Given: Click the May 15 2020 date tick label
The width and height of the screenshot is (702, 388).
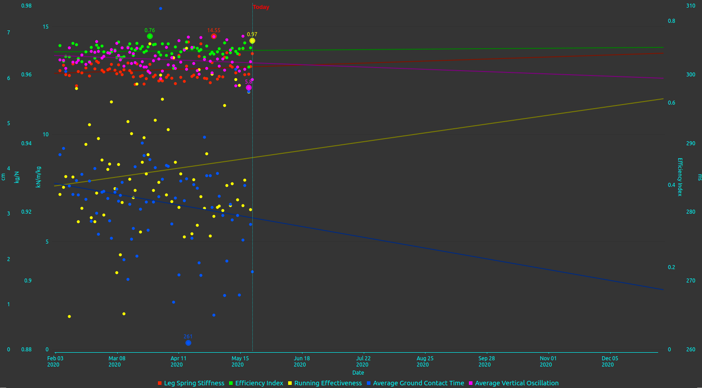Looking at the screenshot, I should coord(240,361).
